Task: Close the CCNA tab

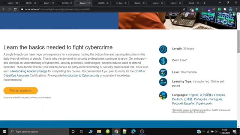Action: point(35,3)
